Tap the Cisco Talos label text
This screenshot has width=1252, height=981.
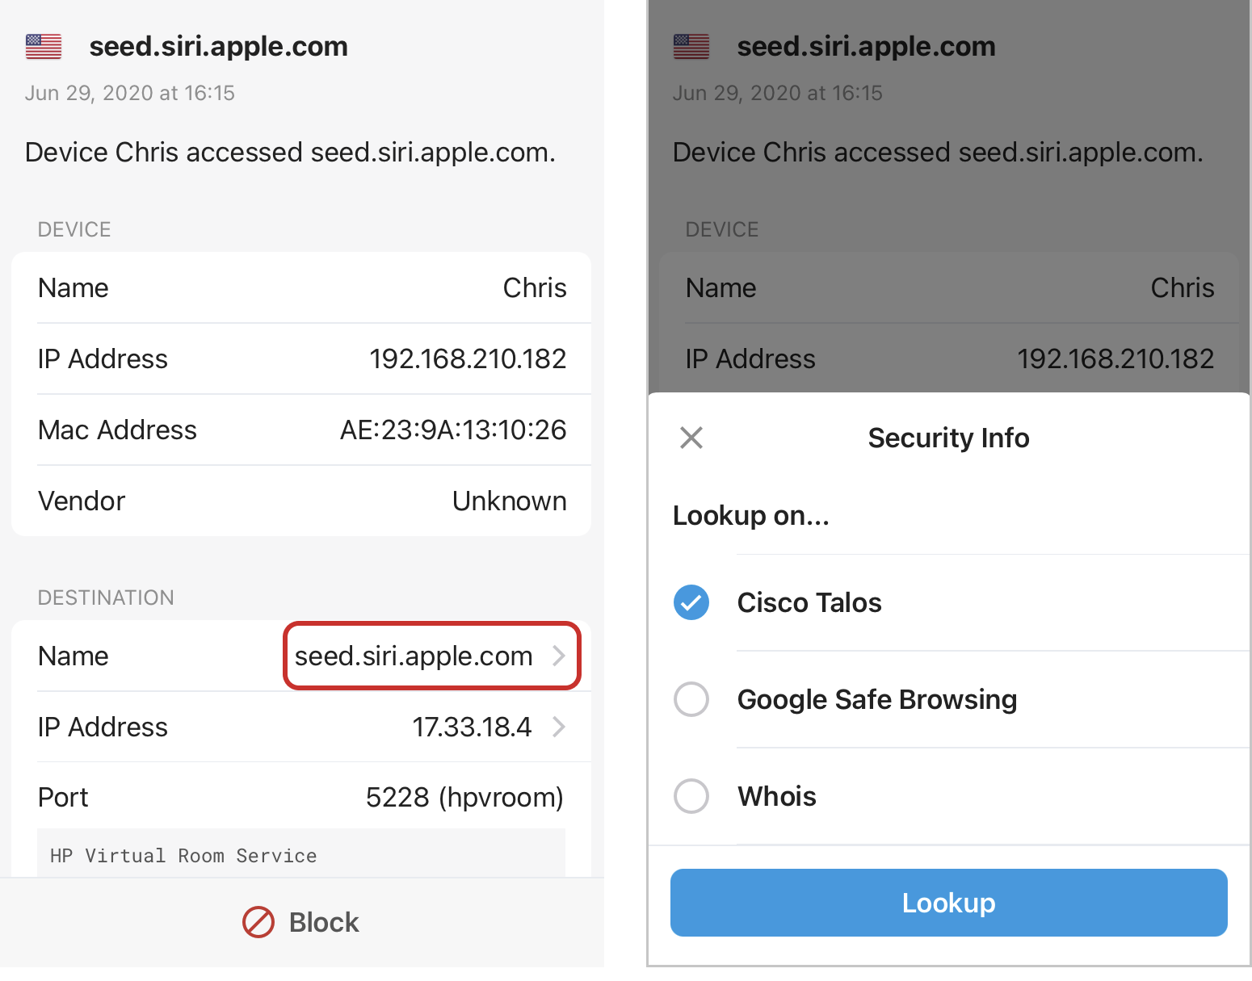point(809,602)
